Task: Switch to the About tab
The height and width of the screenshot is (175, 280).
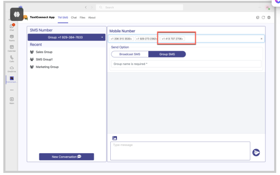Action: (92, 18)
